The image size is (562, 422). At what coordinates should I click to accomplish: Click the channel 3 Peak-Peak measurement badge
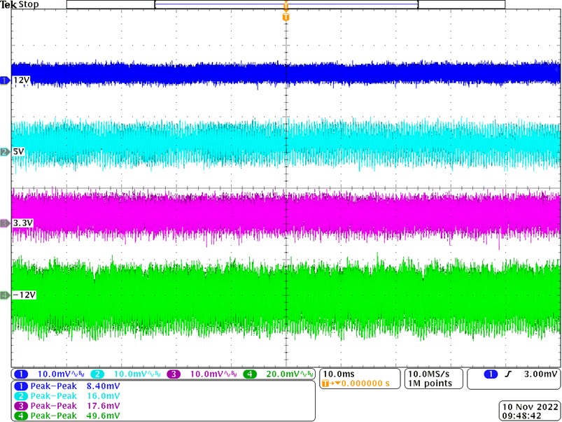click(x=21, y=406)
